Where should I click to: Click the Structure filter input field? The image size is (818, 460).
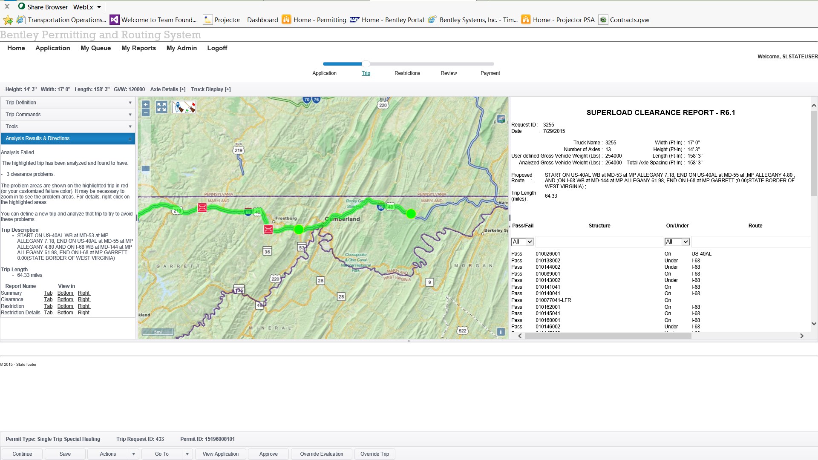point(599,242)
